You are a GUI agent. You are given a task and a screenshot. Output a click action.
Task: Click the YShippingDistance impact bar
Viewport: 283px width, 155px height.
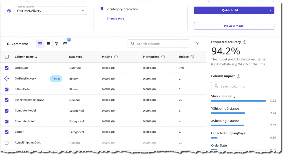point(228,113)
